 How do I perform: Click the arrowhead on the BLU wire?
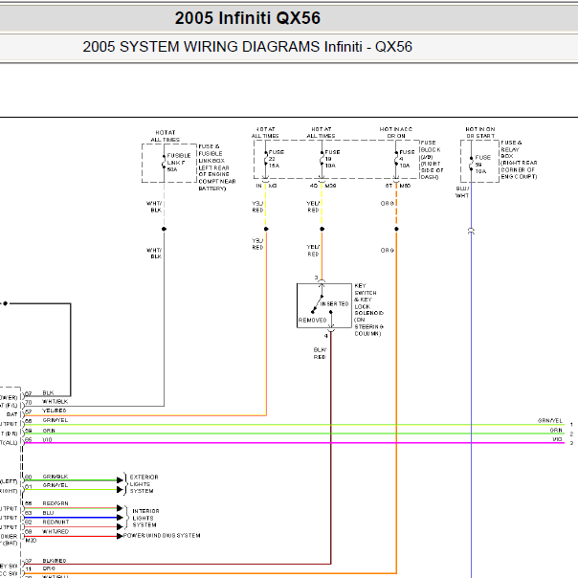pyautogui.click(x=120, y=518)
